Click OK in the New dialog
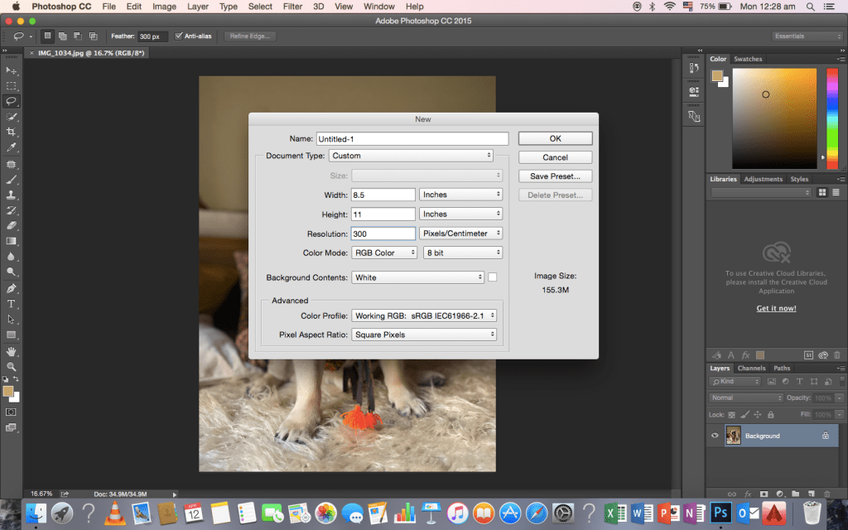The height and width of the screenshot is (530, 848). (x=555, y=138)
